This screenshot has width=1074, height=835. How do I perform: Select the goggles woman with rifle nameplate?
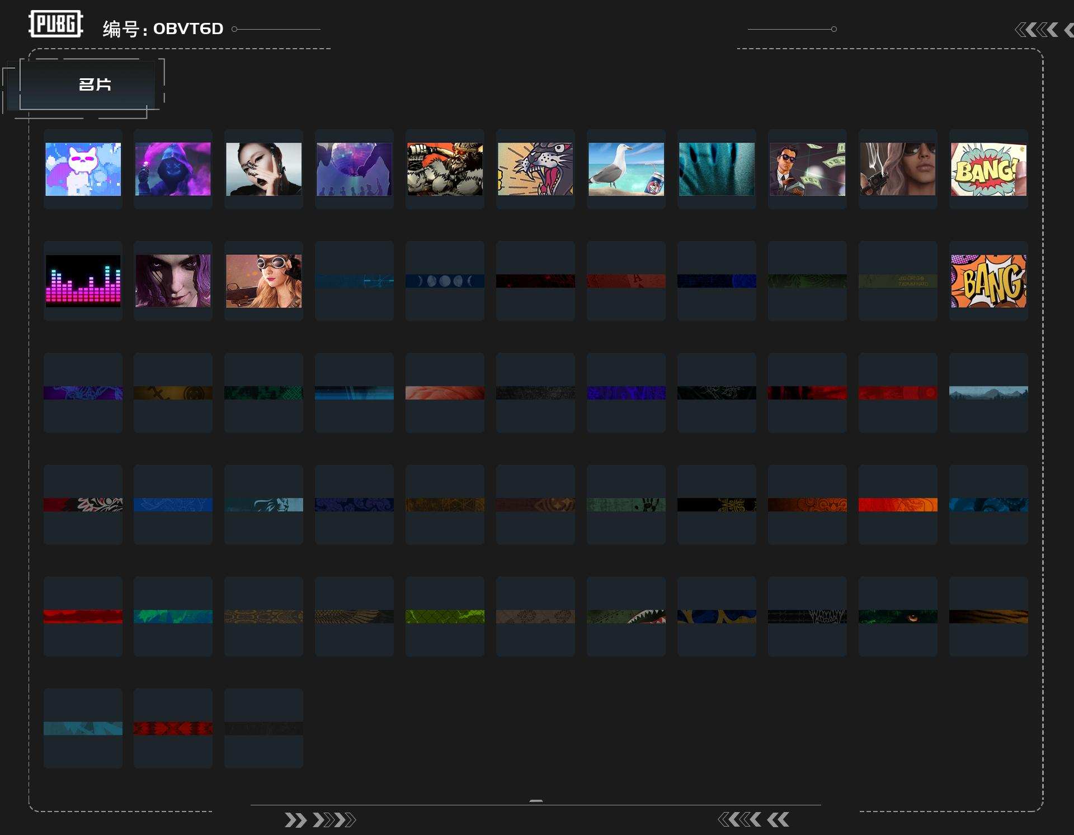[263, 281]
